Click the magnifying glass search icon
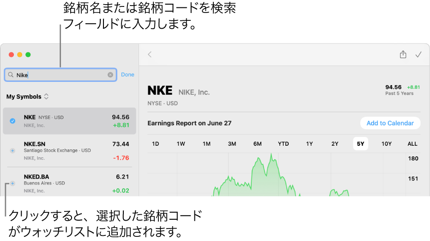 tap(11, 75)
